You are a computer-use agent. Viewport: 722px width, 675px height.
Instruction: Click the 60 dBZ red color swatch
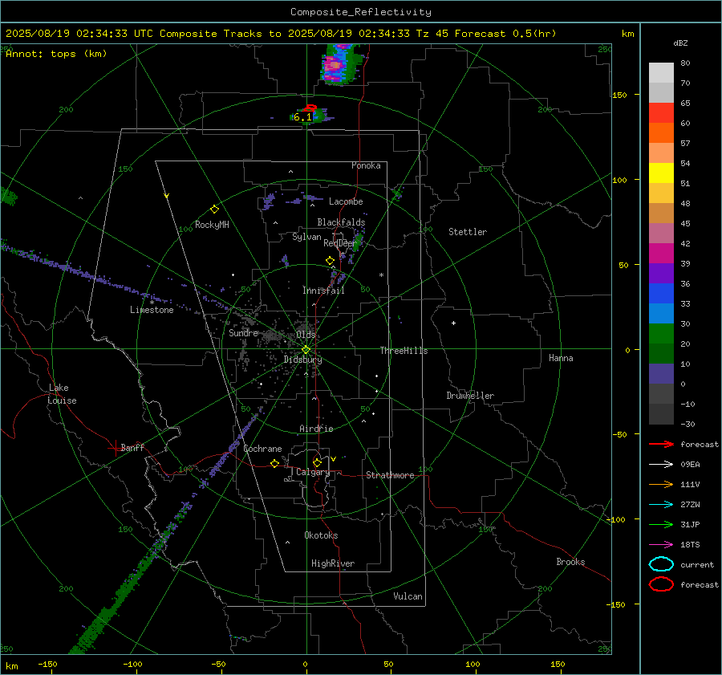661,113
